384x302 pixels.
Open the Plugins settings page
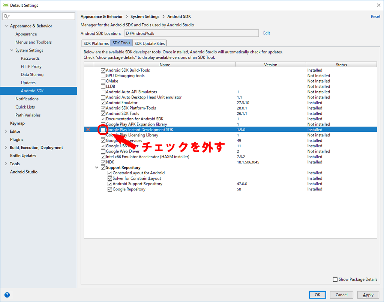pos(16,139)
